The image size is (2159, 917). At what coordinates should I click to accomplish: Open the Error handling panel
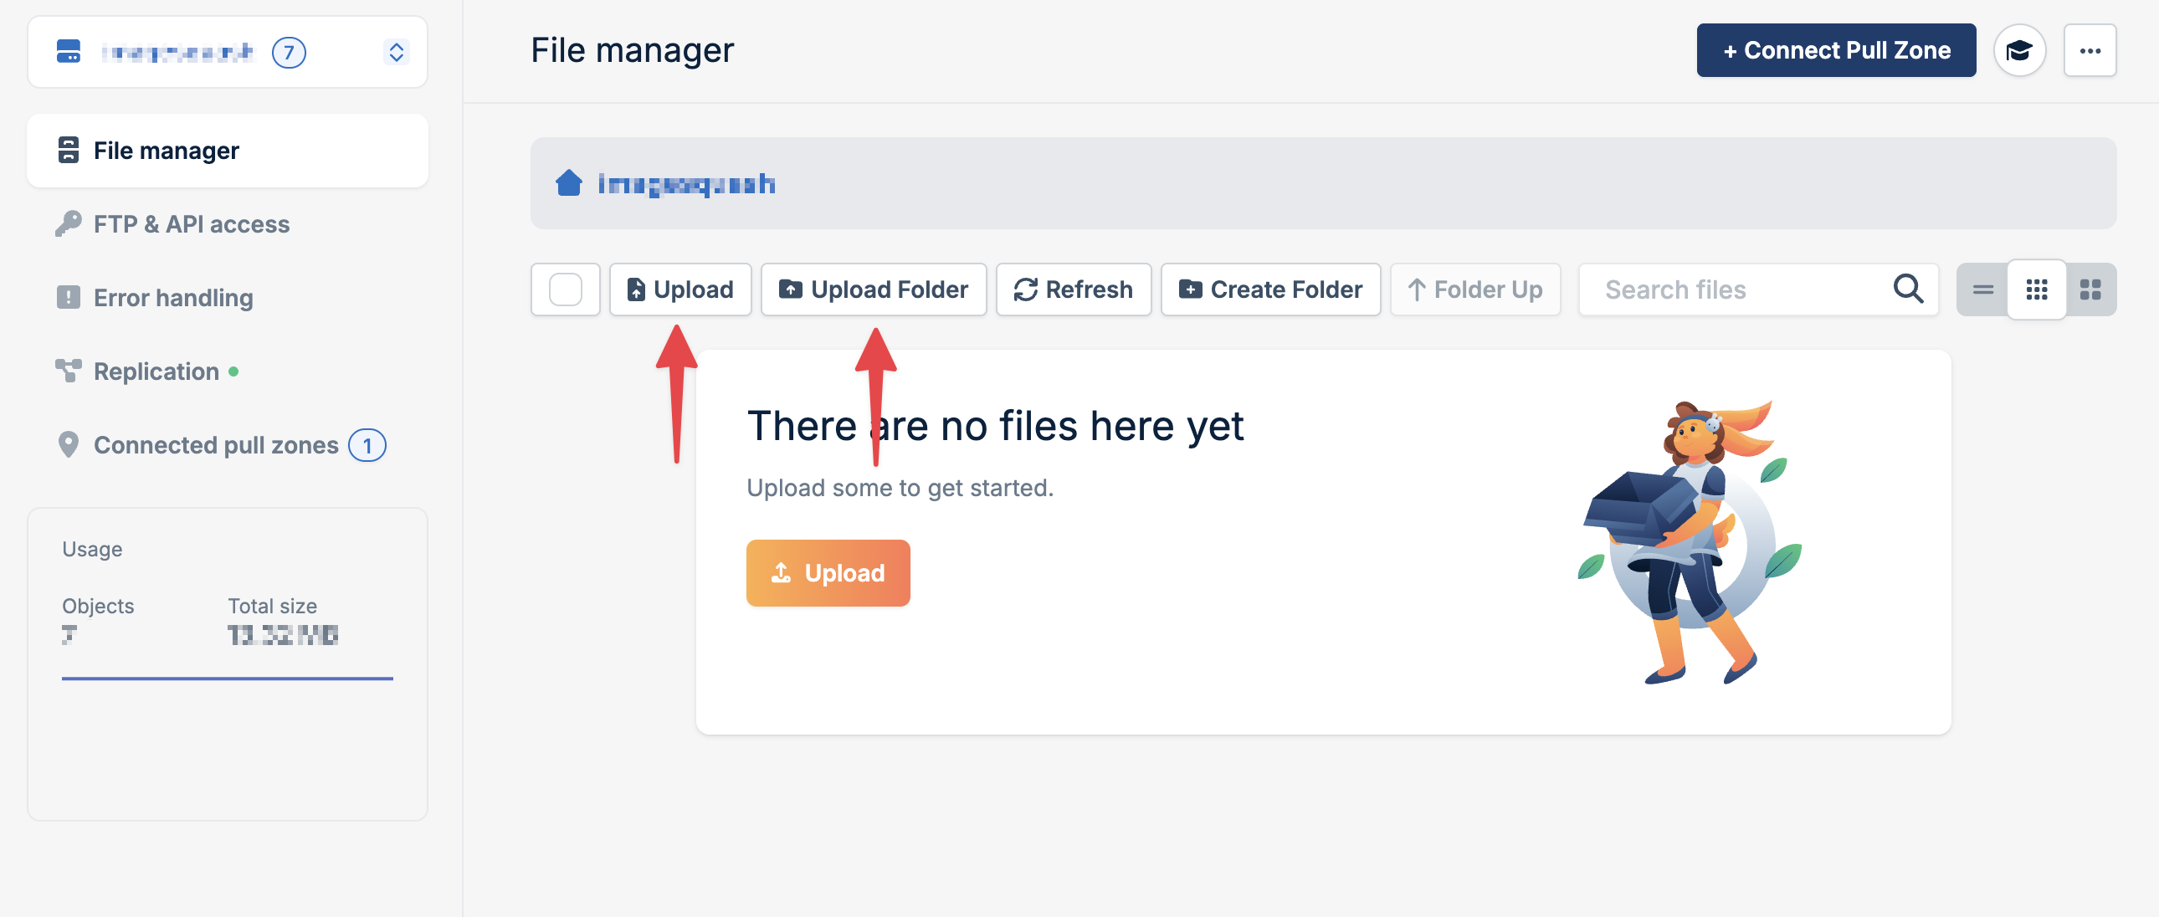172,298
